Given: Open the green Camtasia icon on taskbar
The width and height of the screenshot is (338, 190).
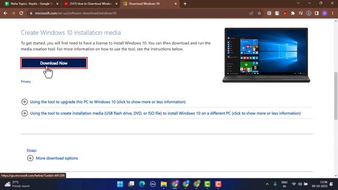Looking at the screenshot, I should coord(208,184).
